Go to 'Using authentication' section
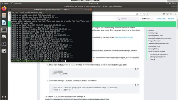This screenshot has height=100, width=178. 155,41
